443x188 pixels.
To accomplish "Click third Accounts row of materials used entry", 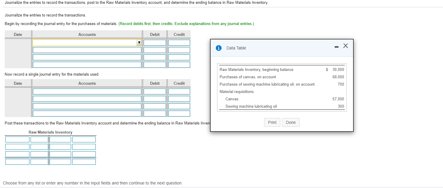I will click(x=87, y=106).
